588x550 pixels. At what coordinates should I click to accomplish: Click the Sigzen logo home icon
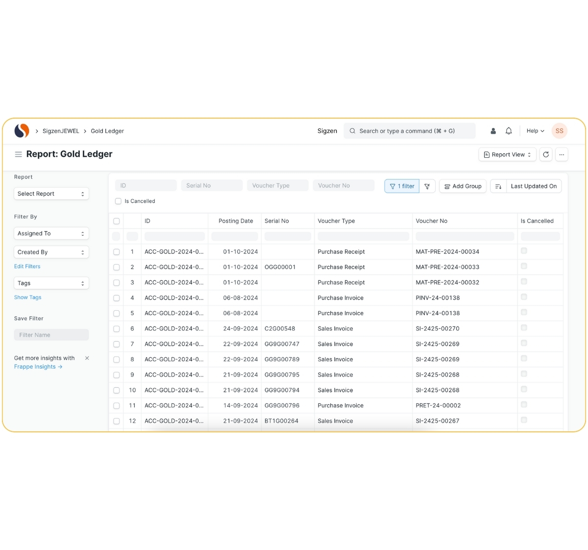[22, 131]
